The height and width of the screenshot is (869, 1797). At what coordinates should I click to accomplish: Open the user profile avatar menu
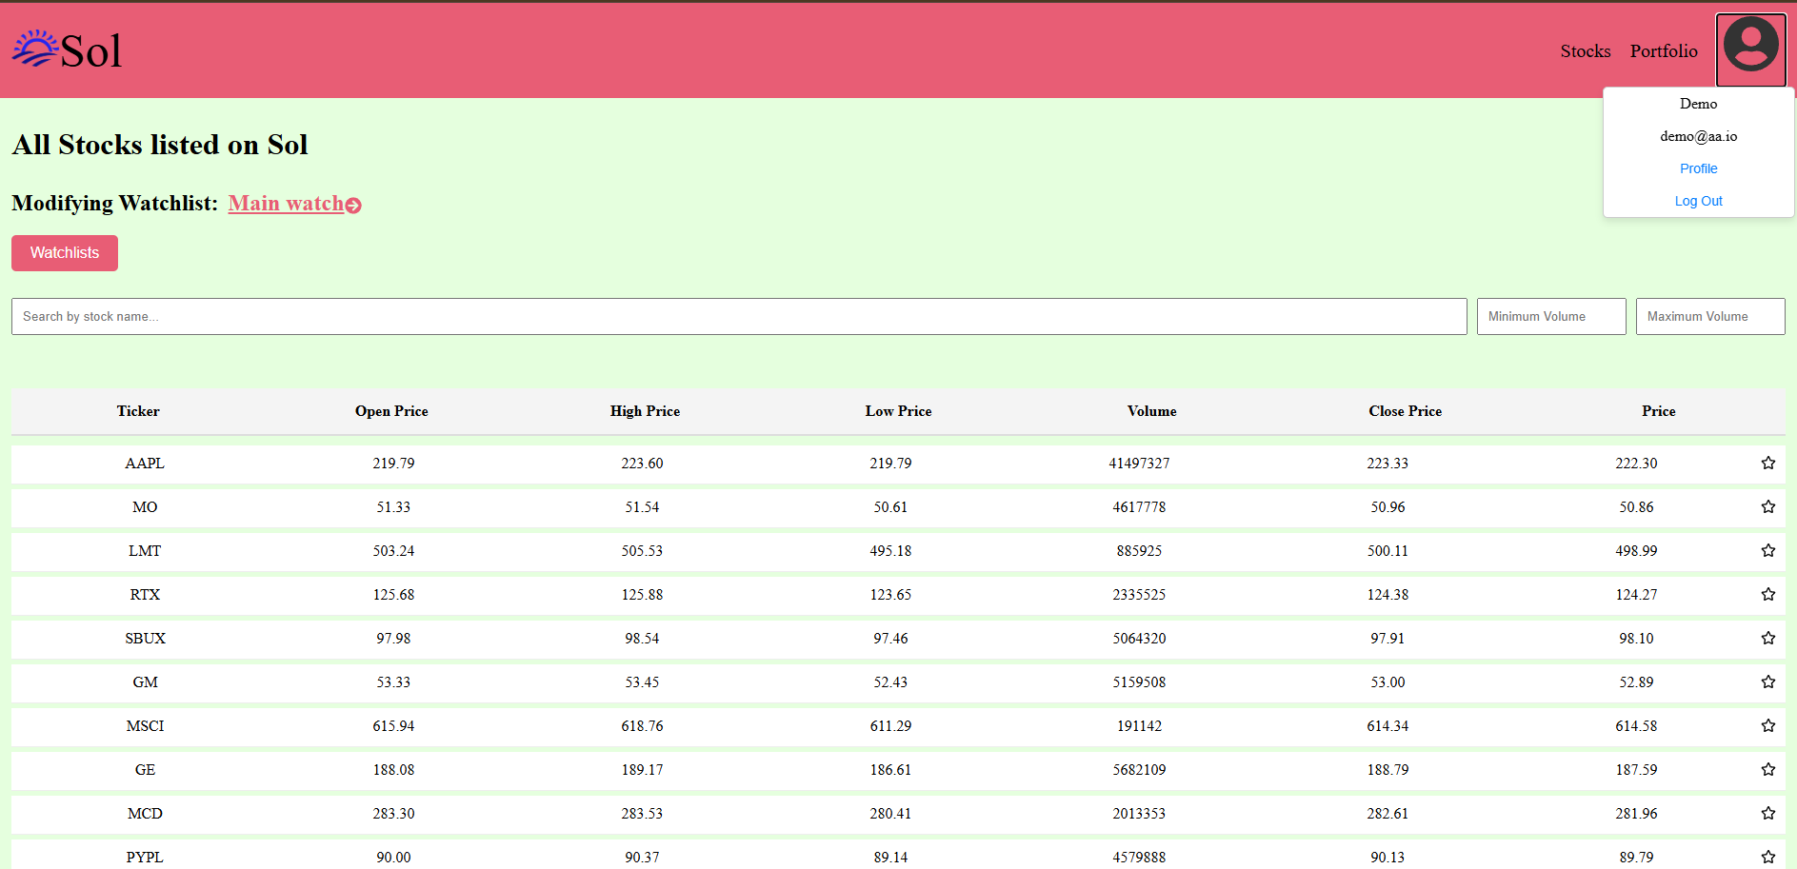[x=1750, y=50]
